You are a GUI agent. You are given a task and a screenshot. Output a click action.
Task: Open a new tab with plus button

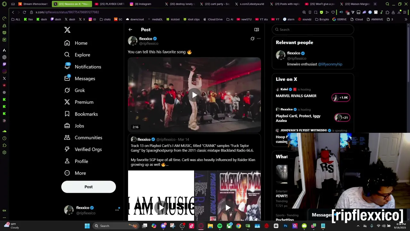pyautogui.click(x=375, y=4)
